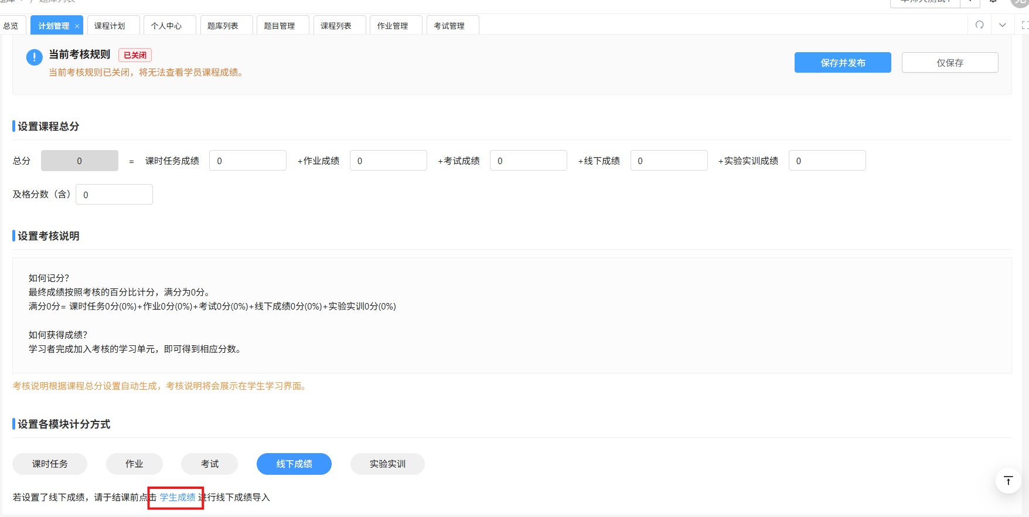This screenshot has width=1029, height=517.
Task: Focus the 及格分数 input field
Action: point(114,195)
